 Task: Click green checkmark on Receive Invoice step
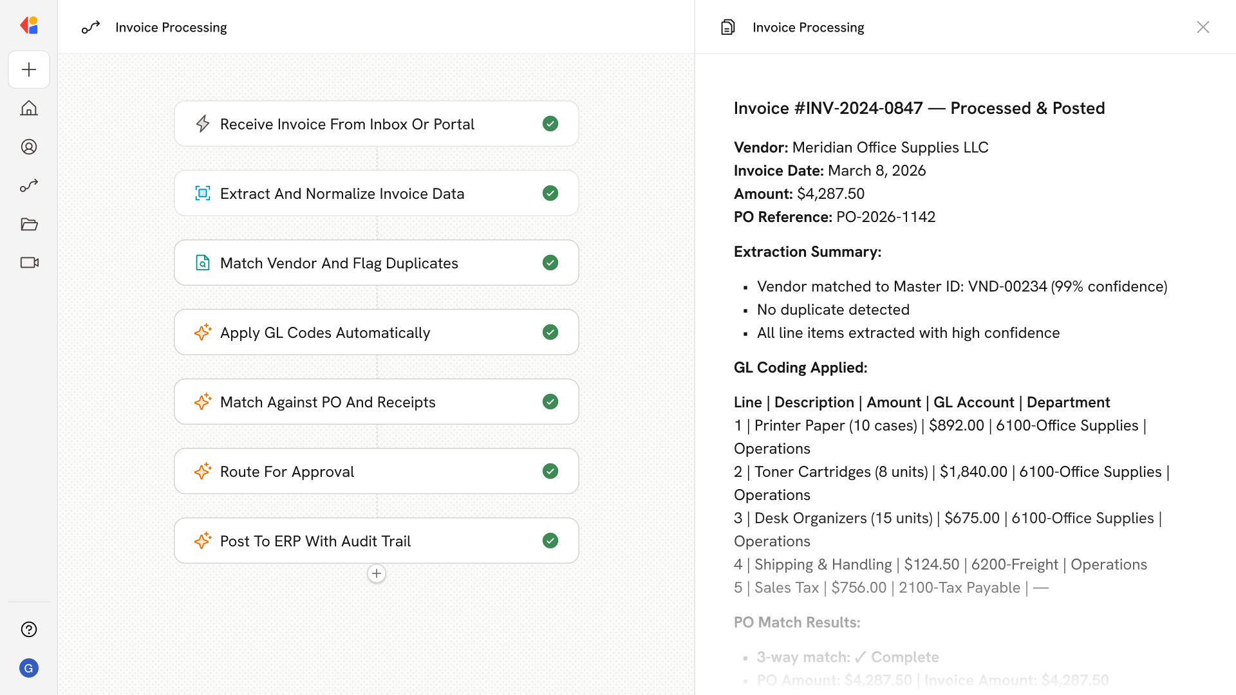pyautogui.click(x=550, y=124)
